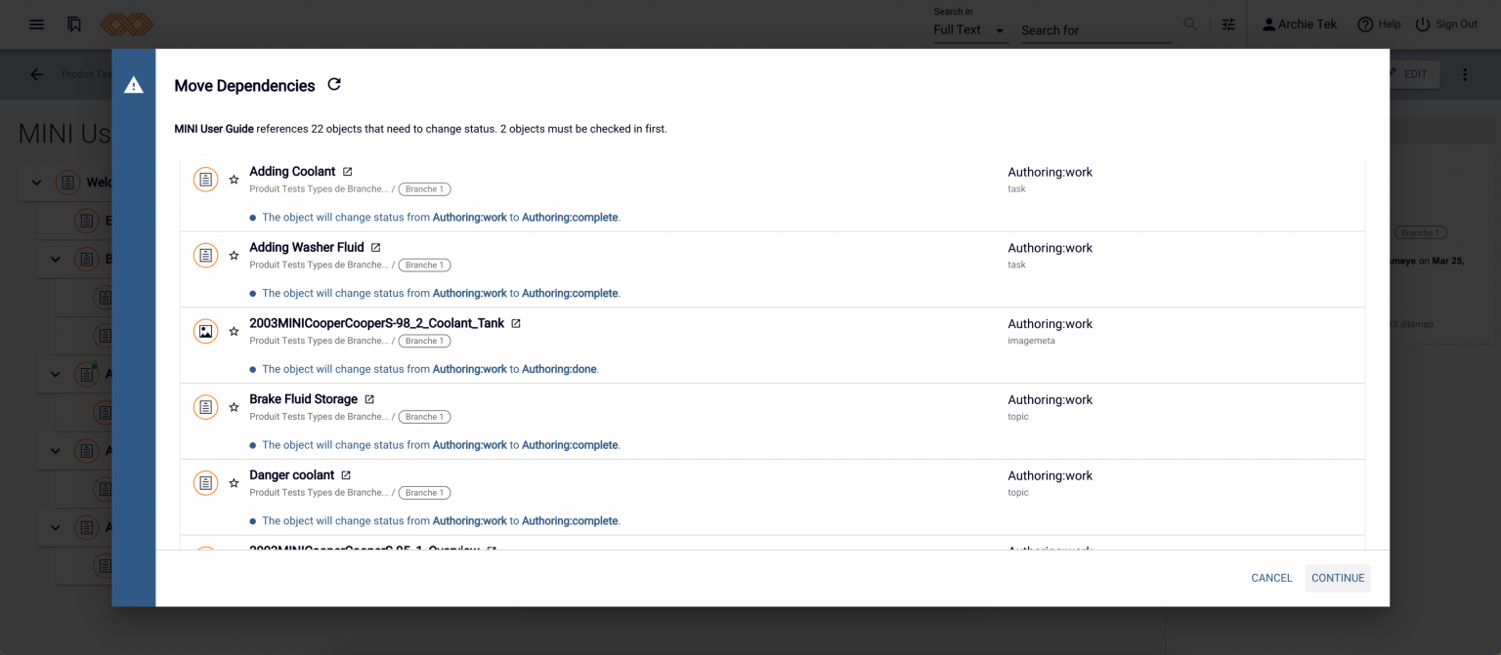Select the 2003MINICooperCooperS-98_2_Coolant_Tank title
The width and height of the screenshot is (1501, 655).
376,323
